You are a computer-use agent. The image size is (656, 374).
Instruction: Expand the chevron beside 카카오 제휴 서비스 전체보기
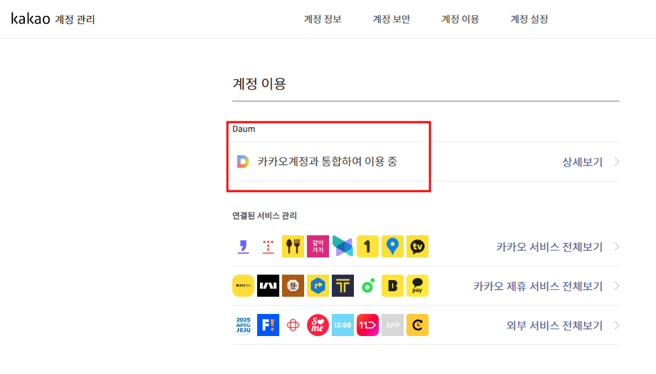coord(617,286)
